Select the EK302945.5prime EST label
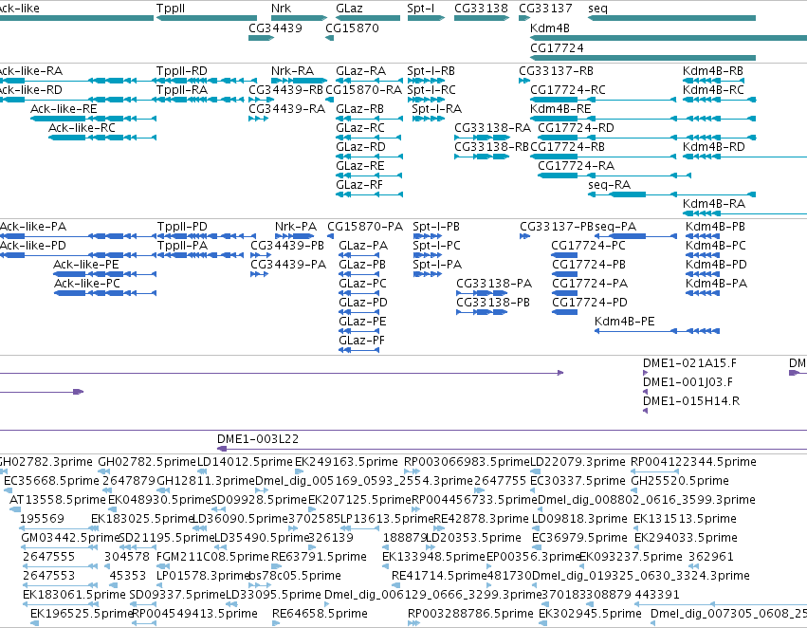This screenshot has width=807, height=628. click(590, 614)
